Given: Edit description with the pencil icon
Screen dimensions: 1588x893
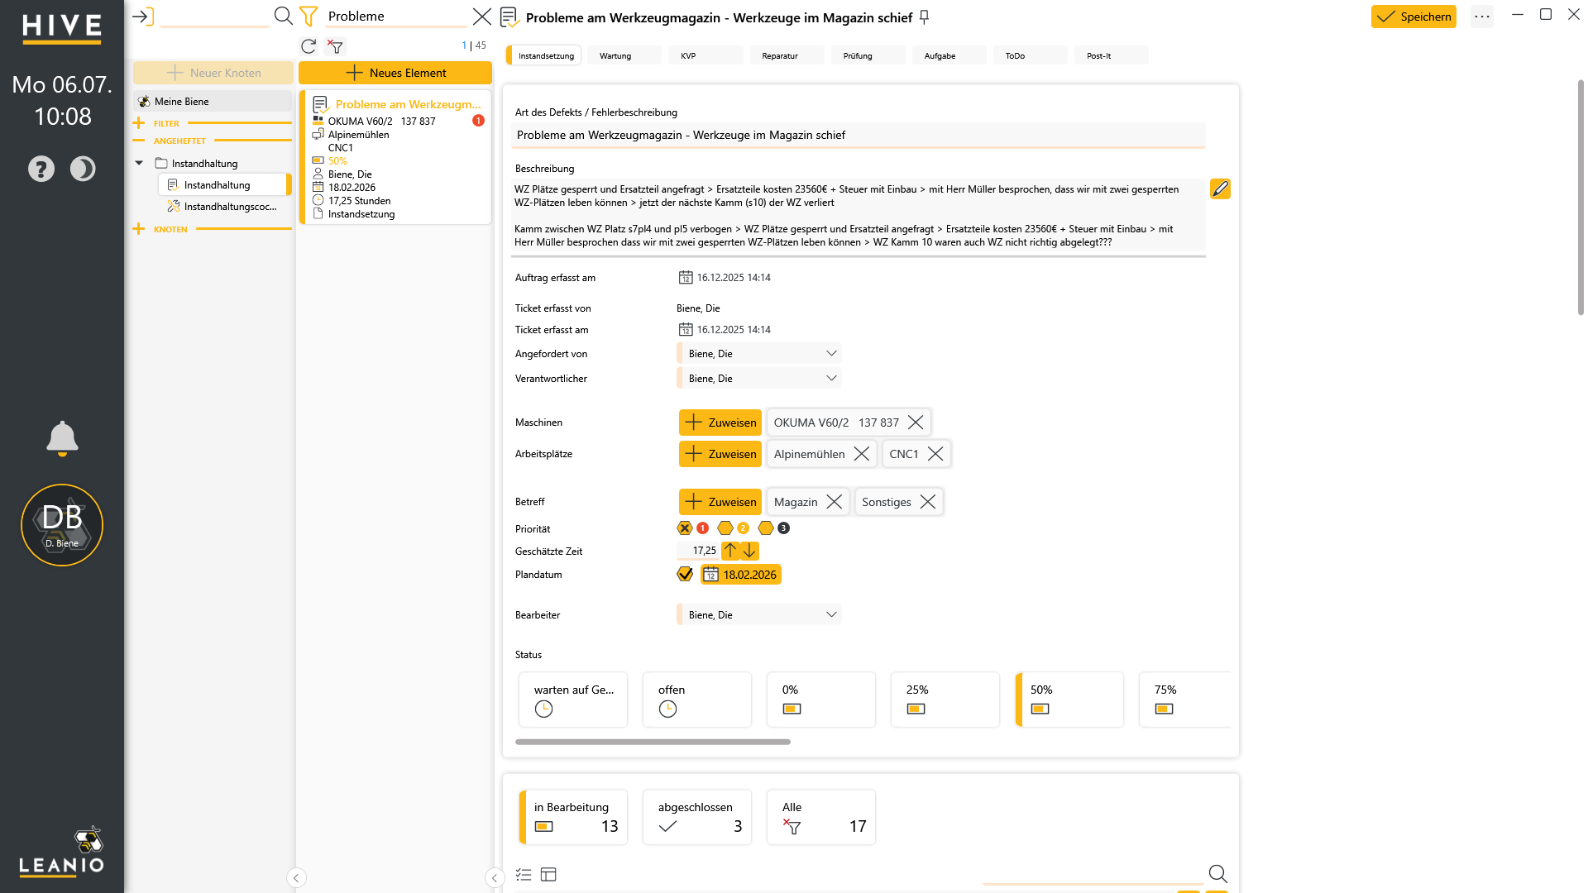Looking at the screenshot, I should tap(1220, 189).
